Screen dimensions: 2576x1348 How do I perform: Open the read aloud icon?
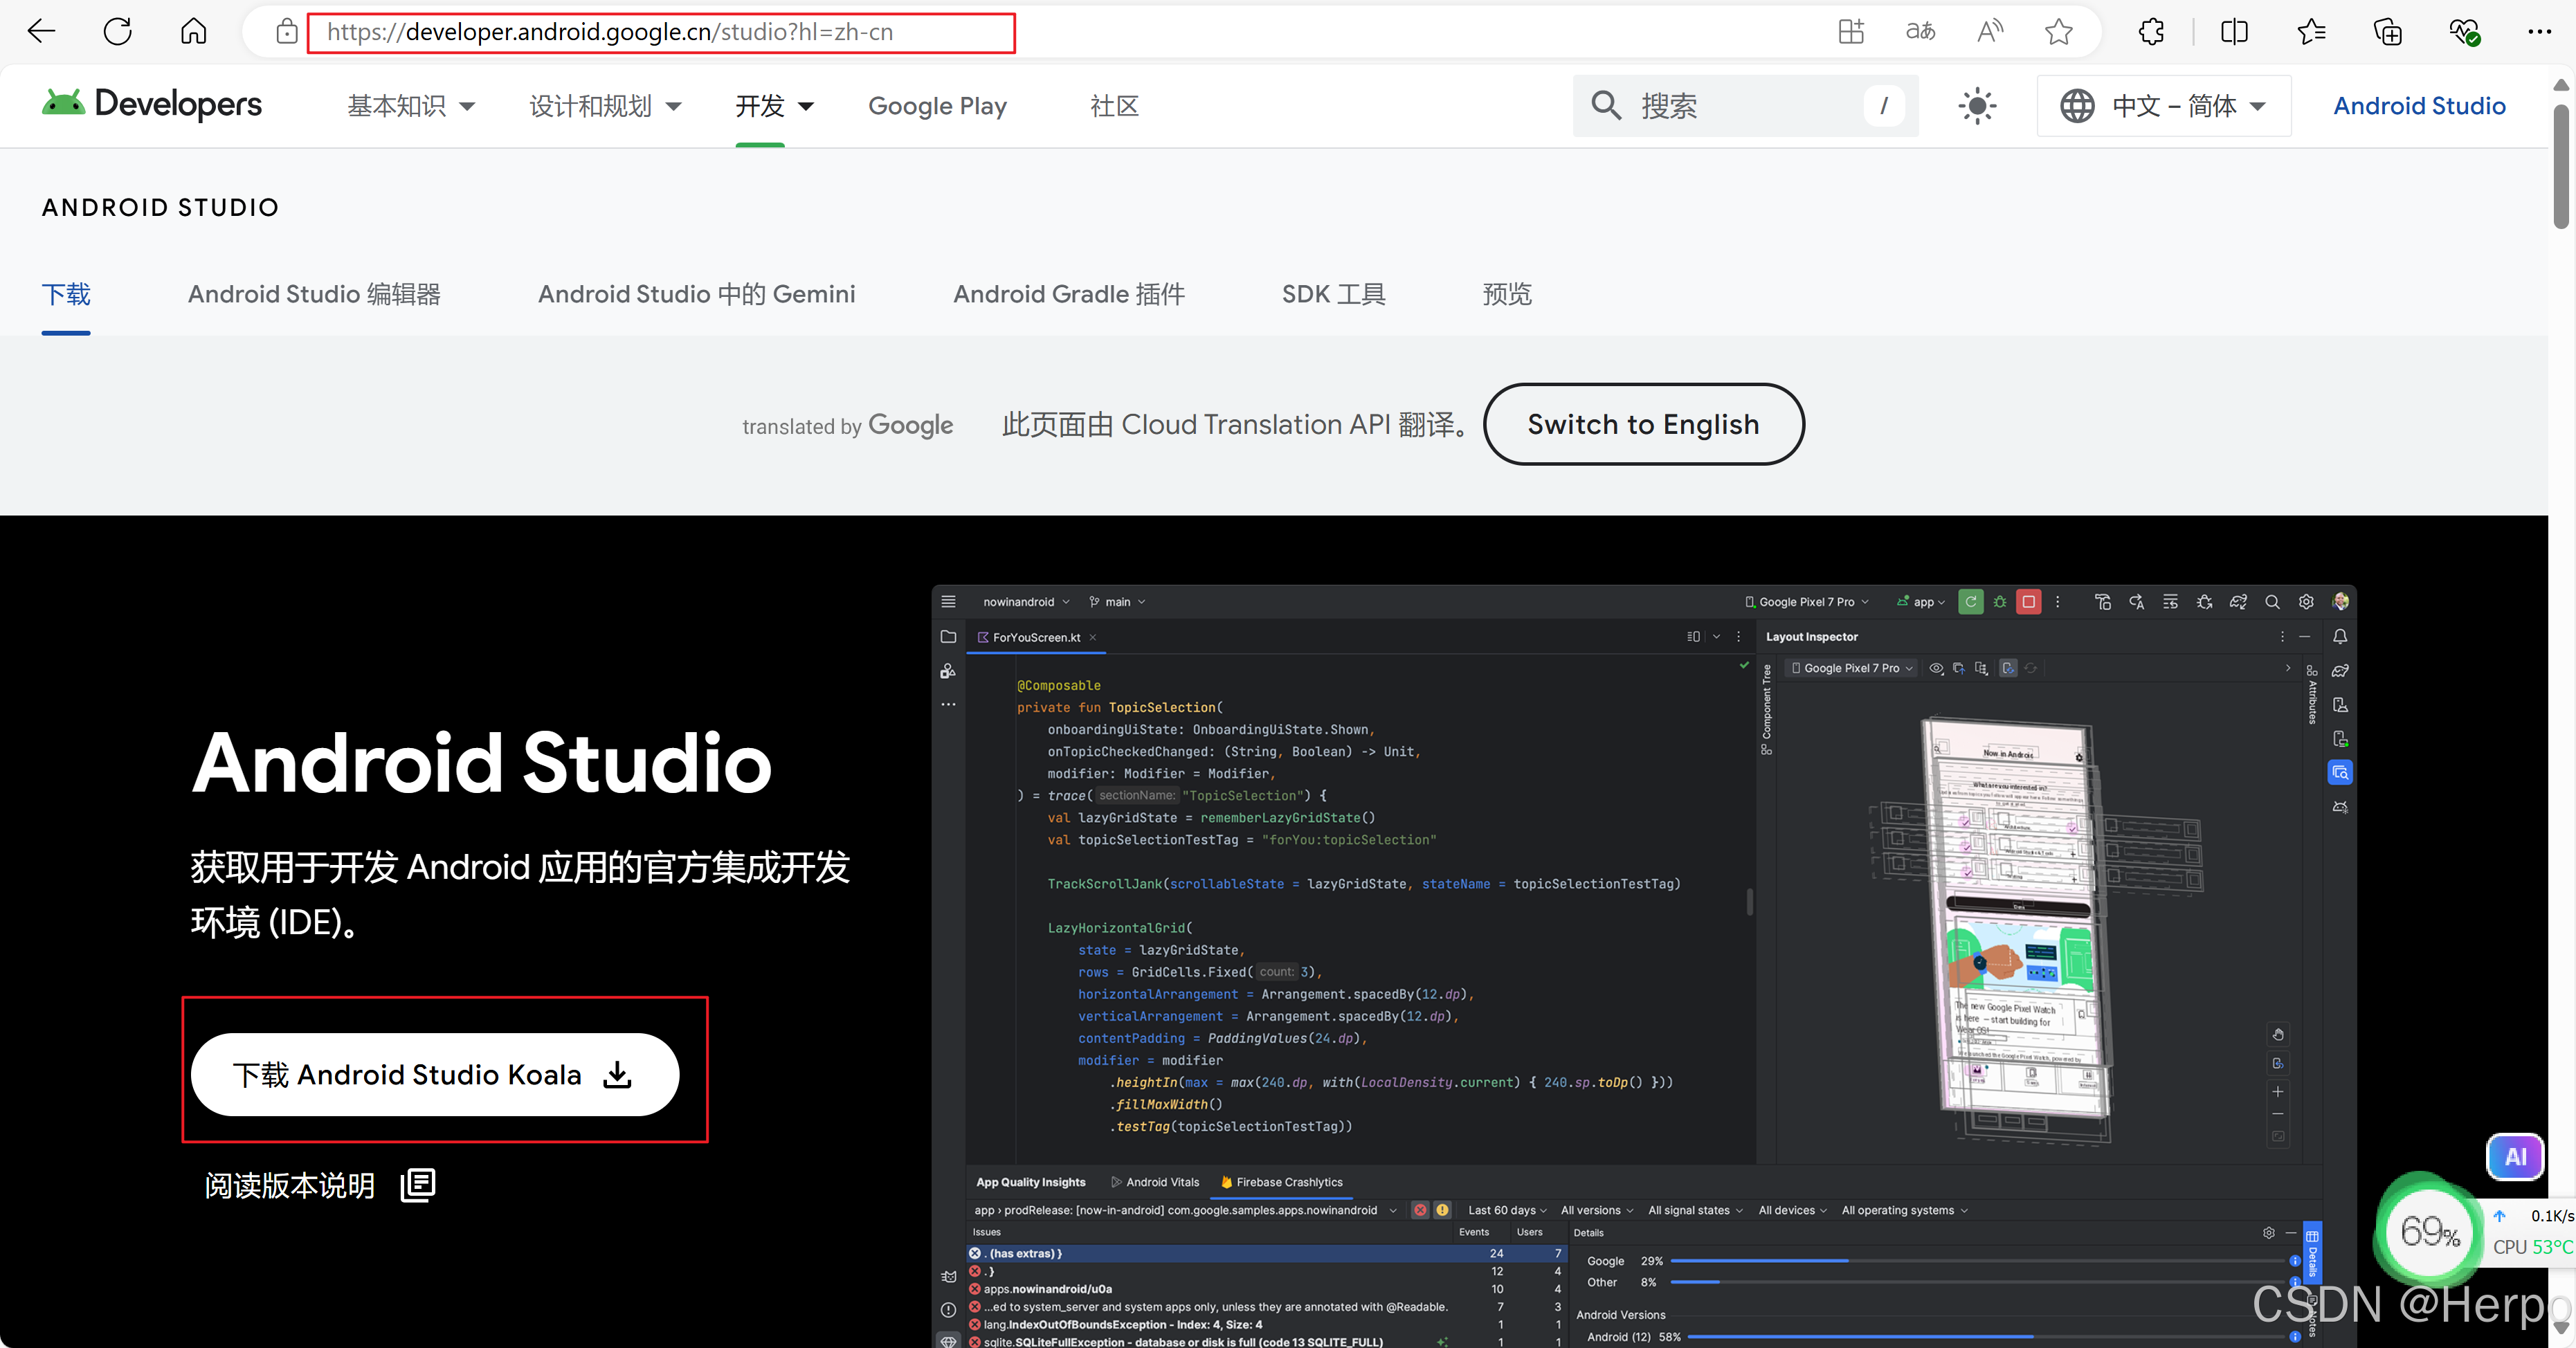pos(1989,31)
